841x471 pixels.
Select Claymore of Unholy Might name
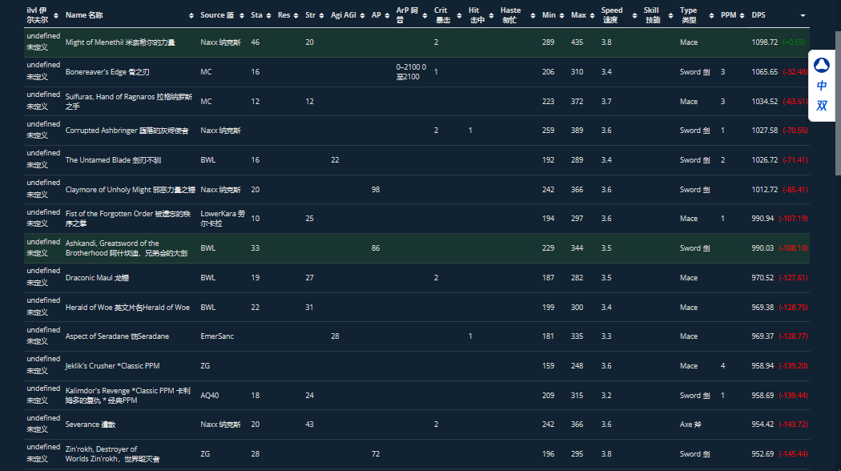click(x=131, y=189)
